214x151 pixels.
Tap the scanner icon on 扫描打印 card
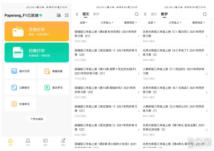[18, 53]
